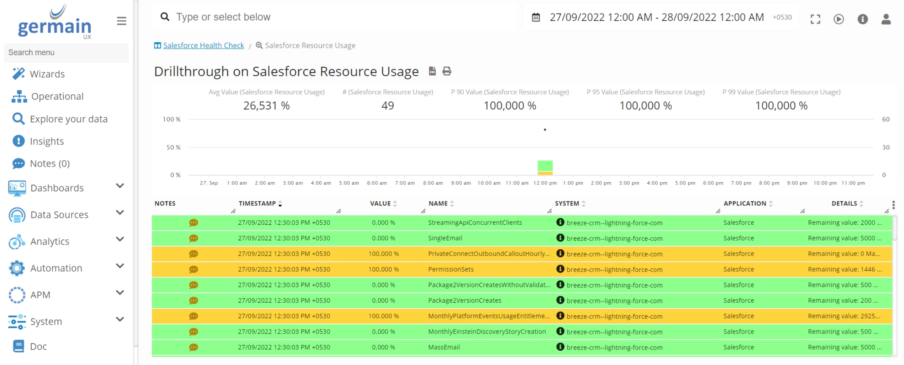
Task: Click the play auto-refresh icon
Action: point(839,19)
